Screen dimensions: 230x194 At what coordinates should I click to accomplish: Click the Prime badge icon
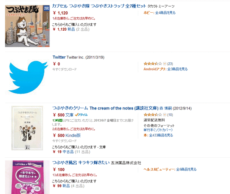coord(81,115)
